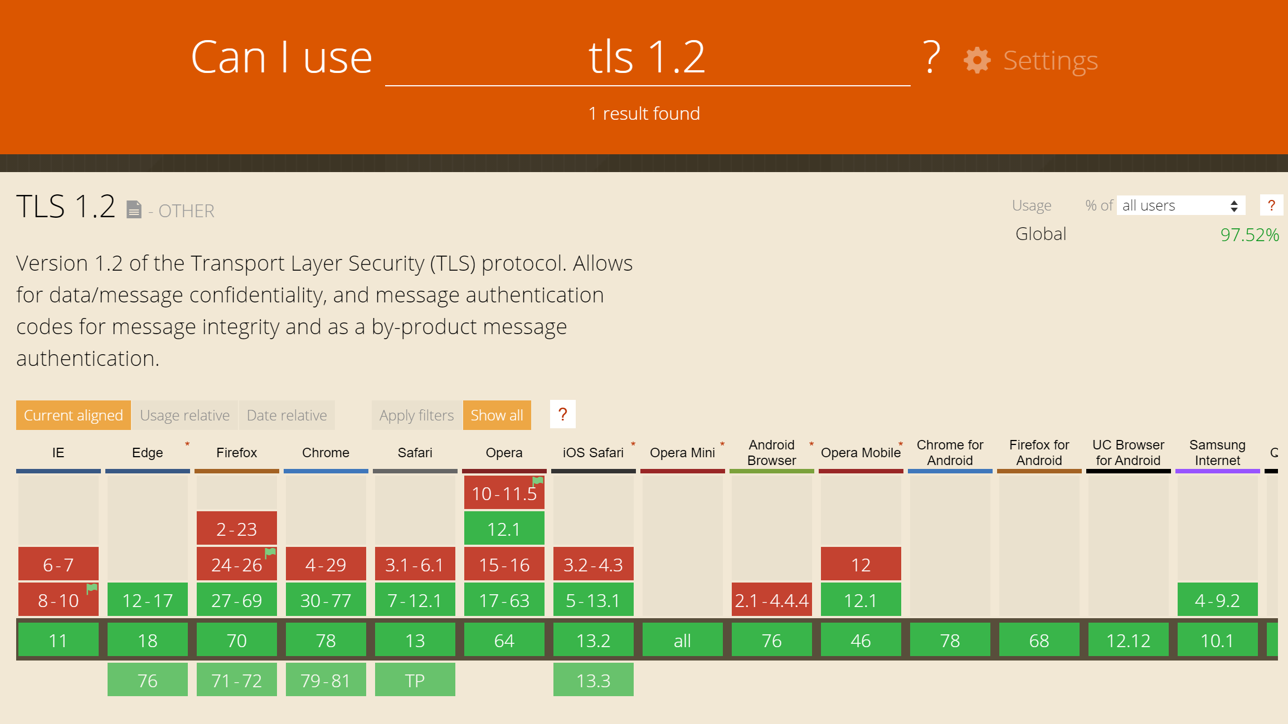
Task: Click the green Opera version 64 cell
Action: [x=503, y=640]
